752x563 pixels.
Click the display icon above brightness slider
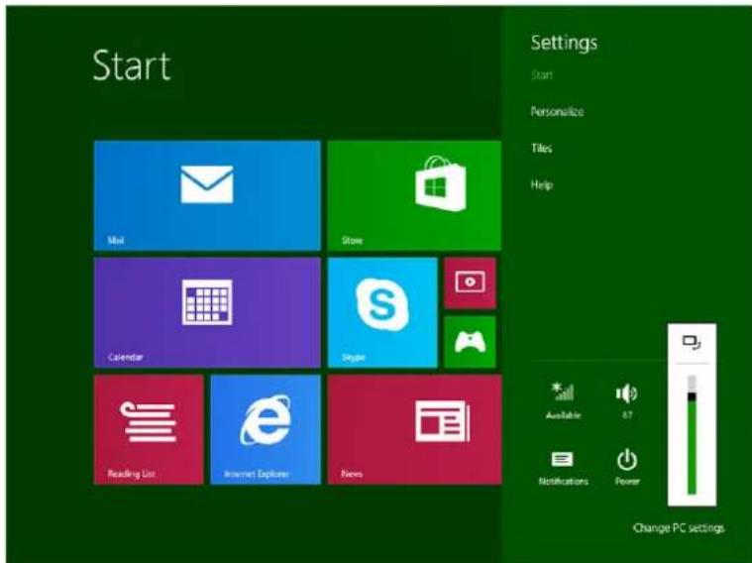(692, 342)
